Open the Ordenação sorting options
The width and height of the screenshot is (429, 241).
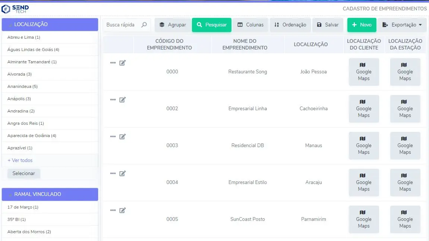pos(290,25)
